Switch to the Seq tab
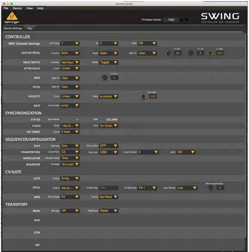 click(30, 28)
